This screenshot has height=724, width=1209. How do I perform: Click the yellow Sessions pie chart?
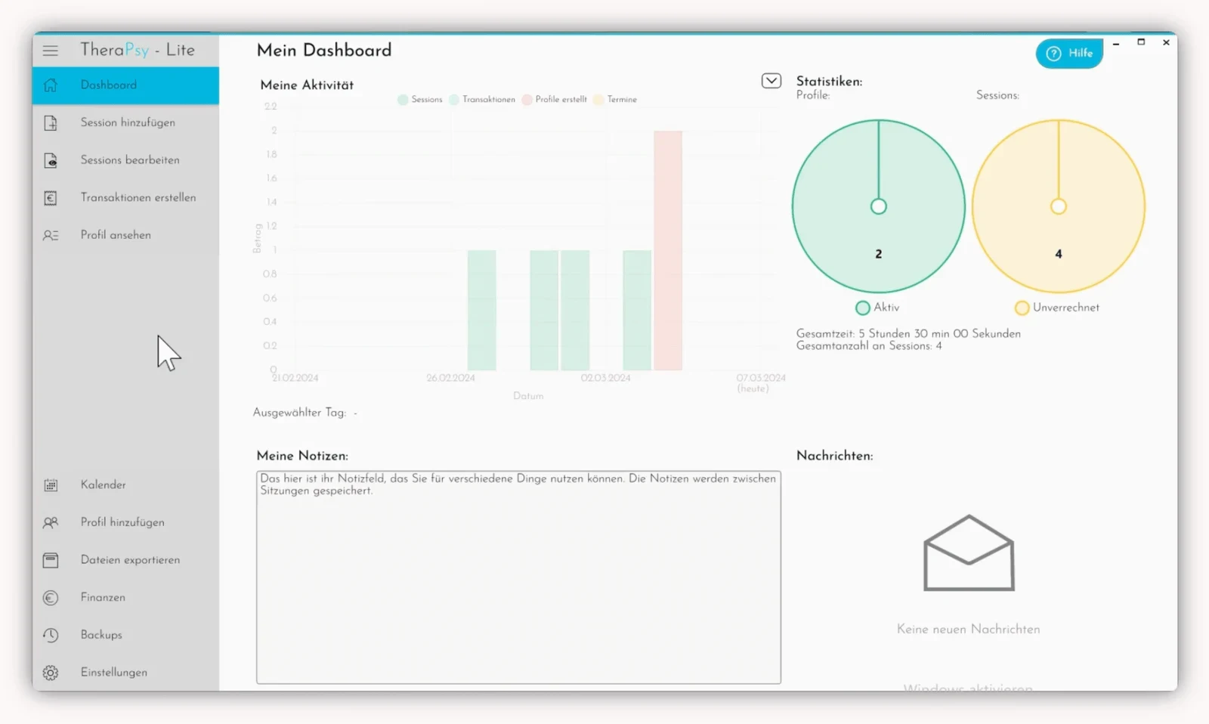[1058, 206]
